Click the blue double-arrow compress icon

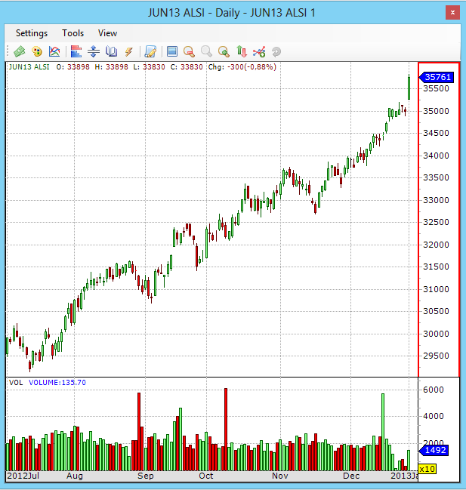click(94, 51)
